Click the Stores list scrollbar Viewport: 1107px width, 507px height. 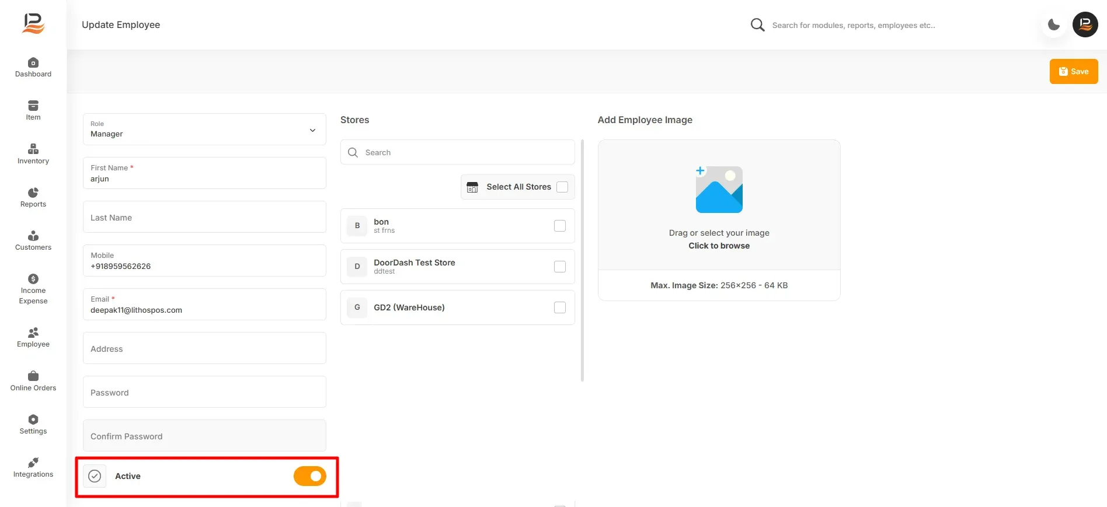(582, 260)
